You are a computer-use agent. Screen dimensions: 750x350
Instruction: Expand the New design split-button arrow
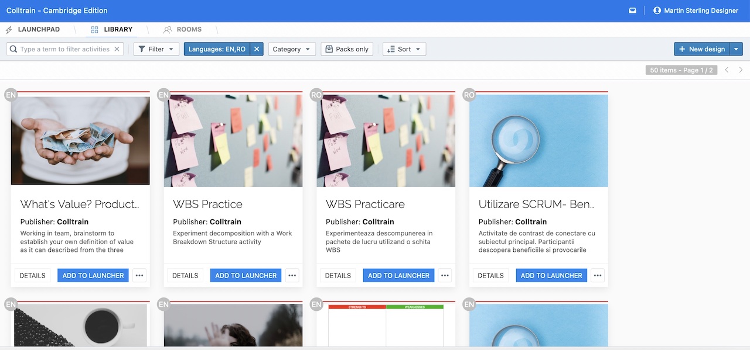[x=737, y=49]
